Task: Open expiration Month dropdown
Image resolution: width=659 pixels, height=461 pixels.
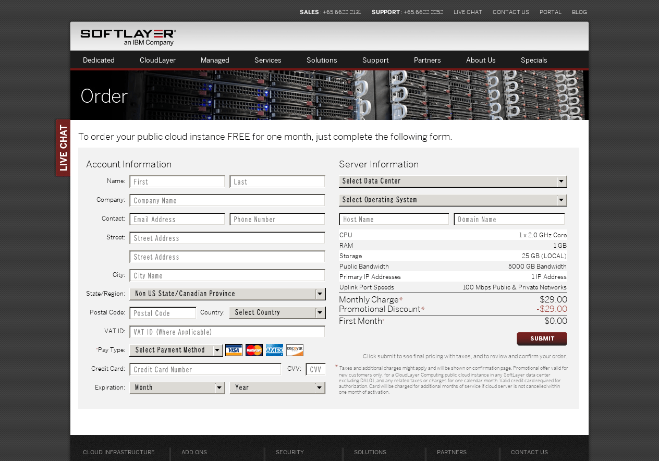Action: [177, 387]
